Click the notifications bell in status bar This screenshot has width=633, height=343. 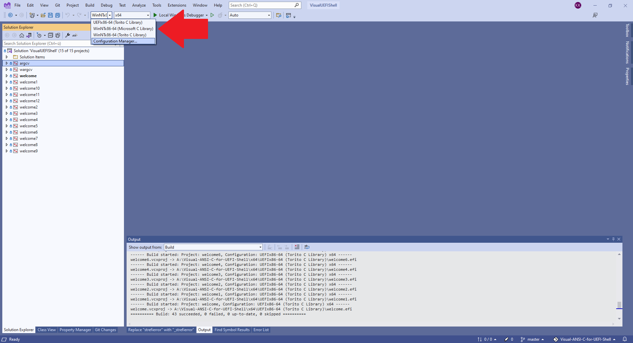(625, 339)
